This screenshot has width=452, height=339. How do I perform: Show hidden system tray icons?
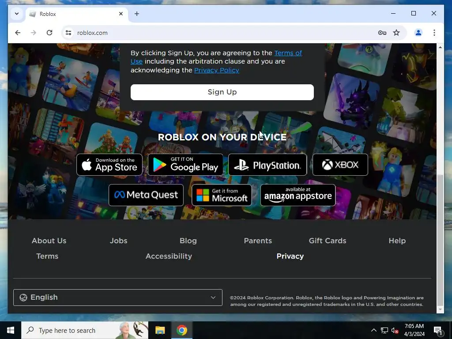[373, 330]
